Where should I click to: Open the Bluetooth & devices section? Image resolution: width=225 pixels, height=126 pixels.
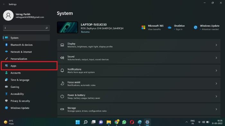pos(26,45)
